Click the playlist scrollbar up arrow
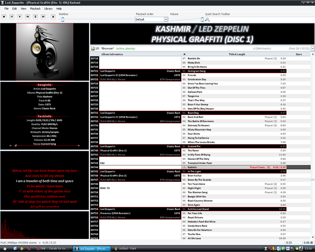315x252 pixels. [x=313, y=54]
